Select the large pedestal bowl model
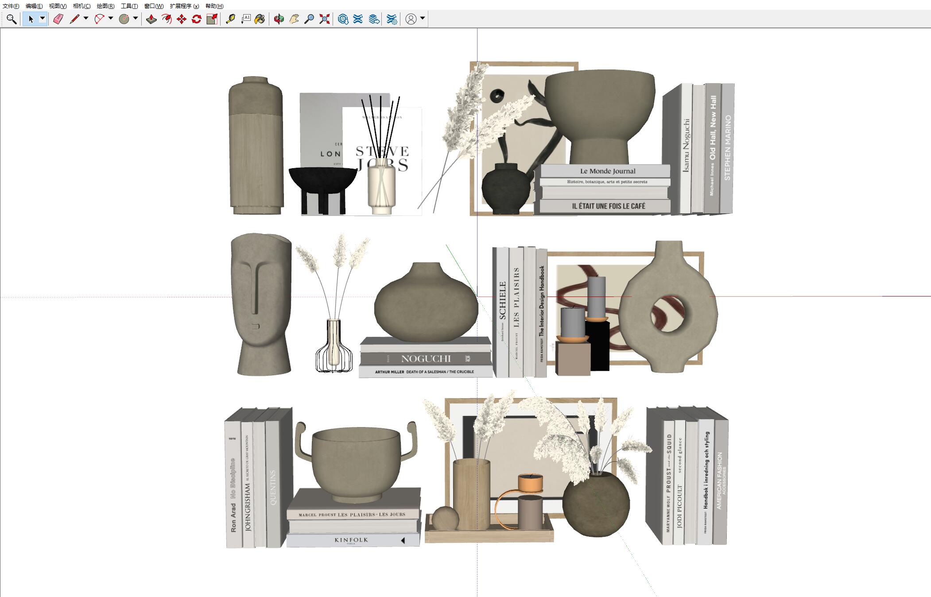Viewport: 931px width, 597px height. [600, 117]
